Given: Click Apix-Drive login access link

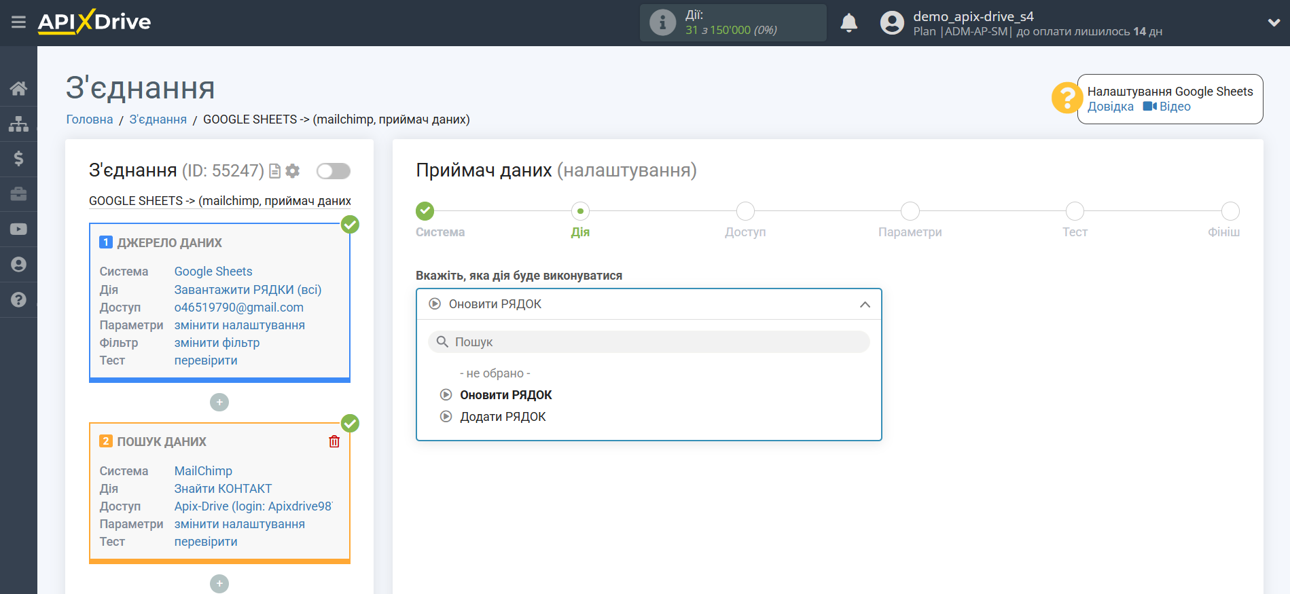Looking at the screenshot, I should pos(253,506).
